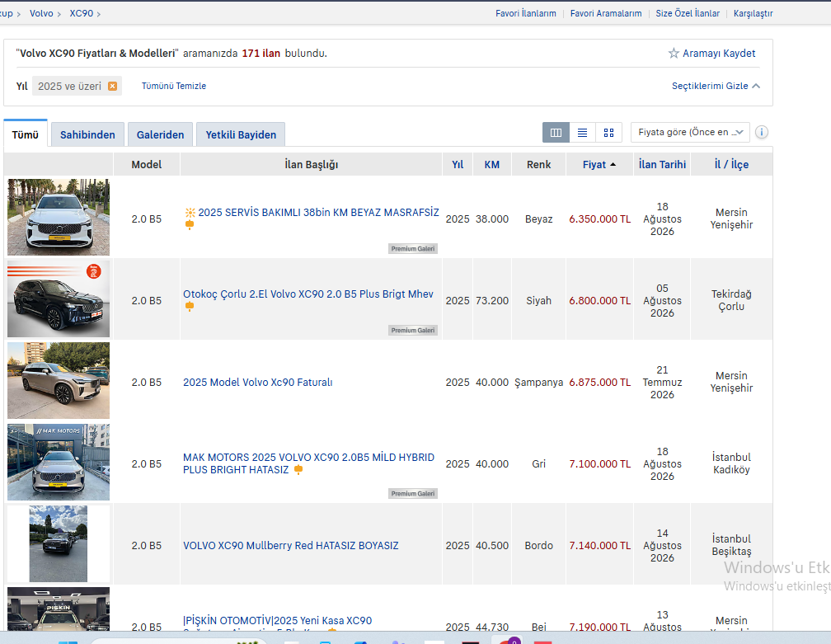Go to Volvo breadcrumb

[x=41, y=13]
